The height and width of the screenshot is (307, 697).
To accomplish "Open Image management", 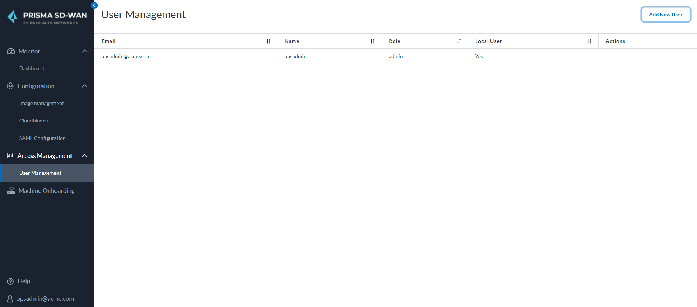I will [41, 103].
